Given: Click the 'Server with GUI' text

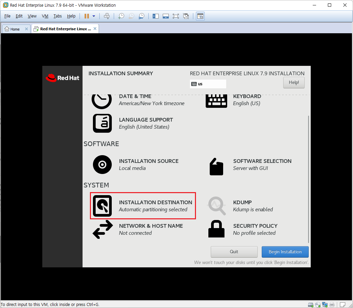Looking at the screenshot, I should [250, 168].
